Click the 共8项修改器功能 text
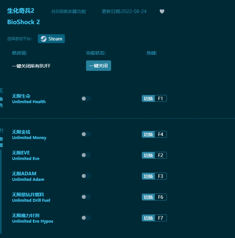235x238 pixels. point(68,11)
